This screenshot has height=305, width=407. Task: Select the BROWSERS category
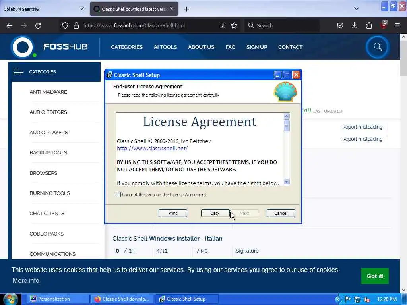point(43,173)
